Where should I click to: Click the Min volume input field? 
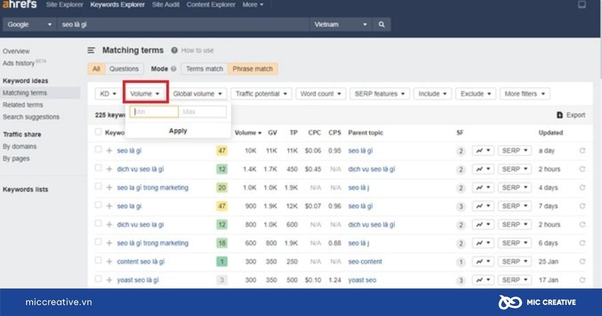pyautogui.click(x=154, y=112)
